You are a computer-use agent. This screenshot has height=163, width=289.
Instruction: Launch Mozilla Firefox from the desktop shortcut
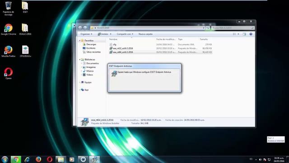point(8,51)
